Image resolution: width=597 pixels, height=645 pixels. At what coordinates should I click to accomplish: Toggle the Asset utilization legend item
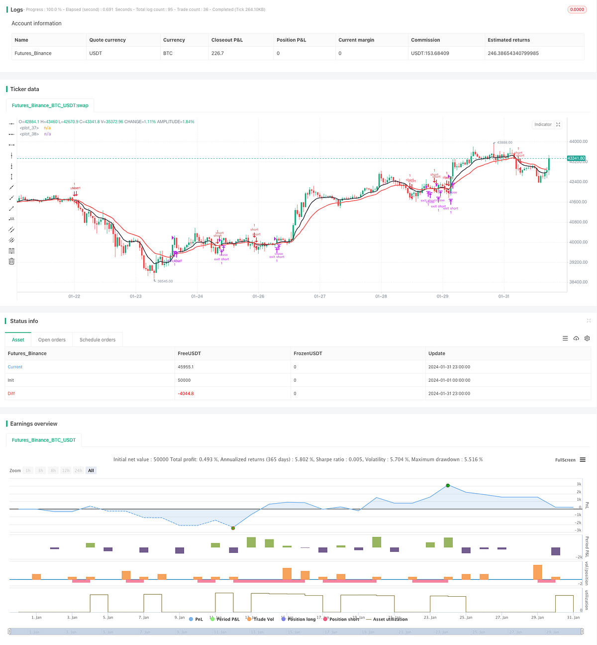pyautogui.click(x=391, y=619)
